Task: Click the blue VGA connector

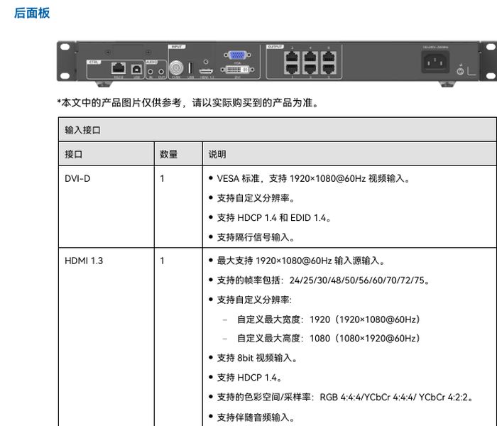Action: tap(237, 55)
